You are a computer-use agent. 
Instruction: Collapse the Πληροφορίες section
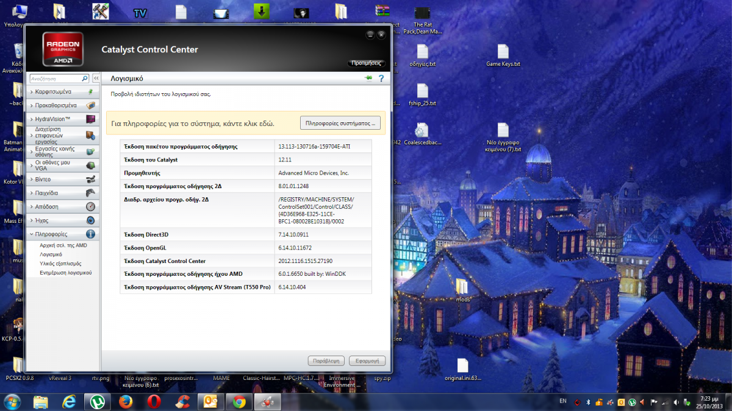point(63,234)
